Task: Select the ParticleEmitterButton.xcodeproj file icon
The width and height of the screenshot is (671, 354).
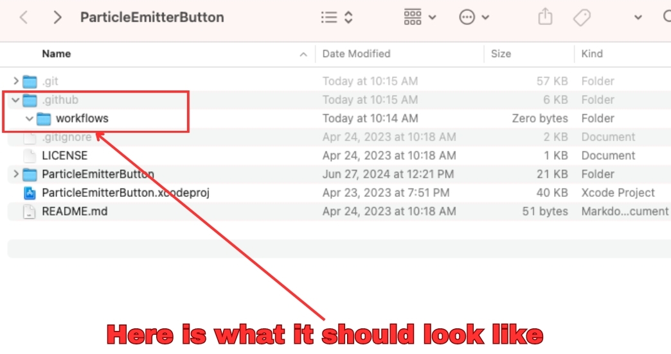Action: (x=30, y=193)
